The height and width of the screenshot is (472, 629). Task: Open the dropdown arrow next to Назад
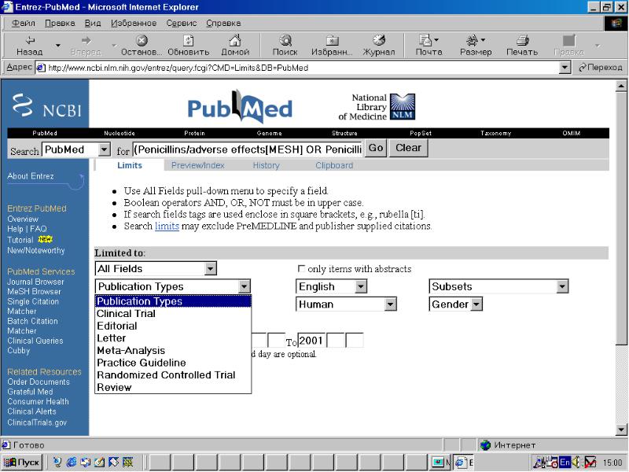coord(57,46)
